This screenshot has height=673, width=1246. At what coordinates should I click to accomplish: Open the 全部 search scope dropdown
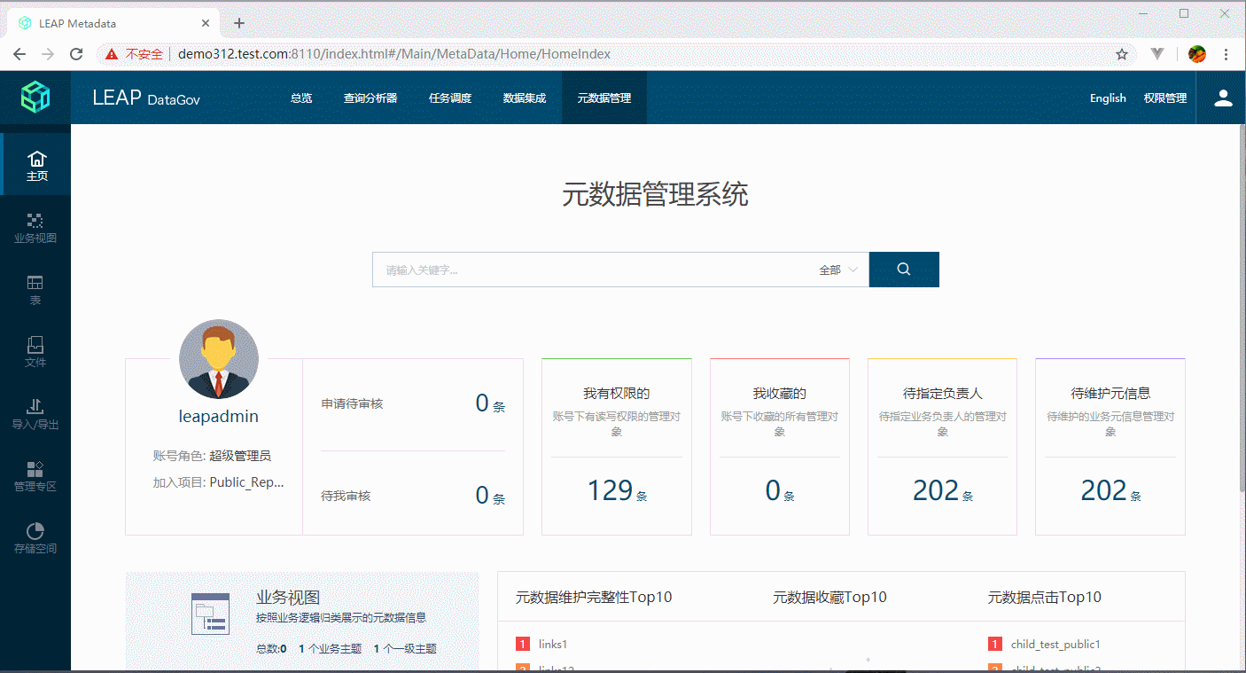click(838, 270)
